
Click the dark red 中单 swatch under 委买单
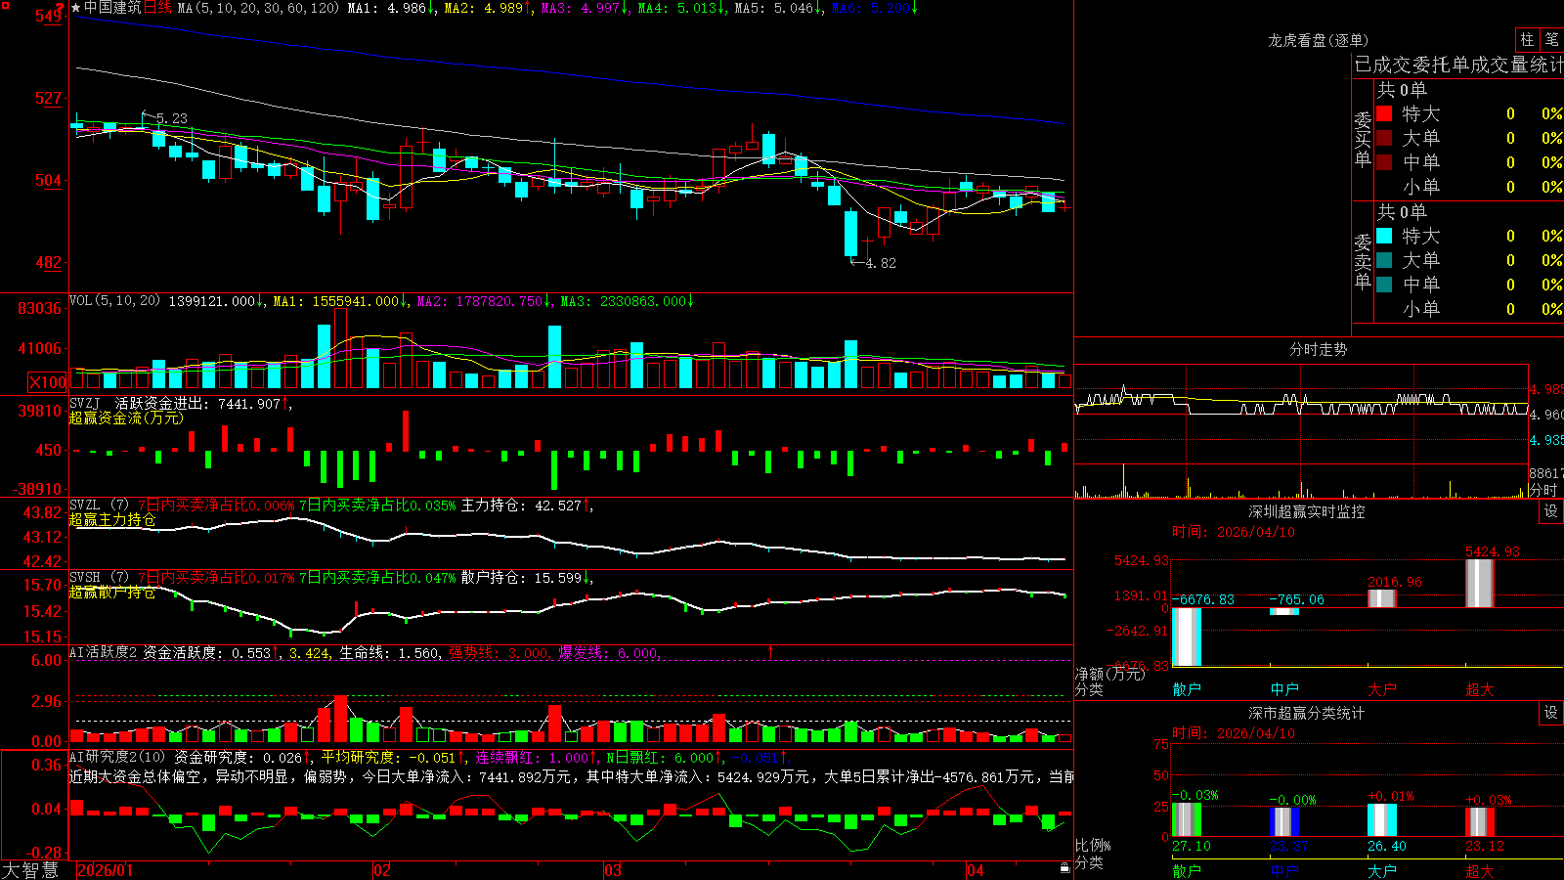pyautogui.click(x=1384, y=161)
